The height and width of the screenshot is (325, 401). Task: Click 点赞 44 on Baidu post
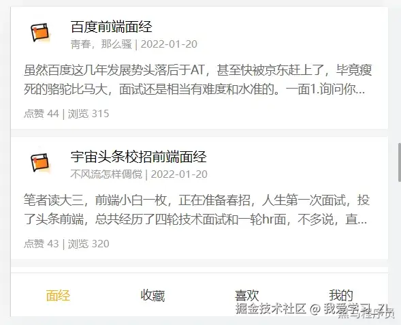(41, 114)
